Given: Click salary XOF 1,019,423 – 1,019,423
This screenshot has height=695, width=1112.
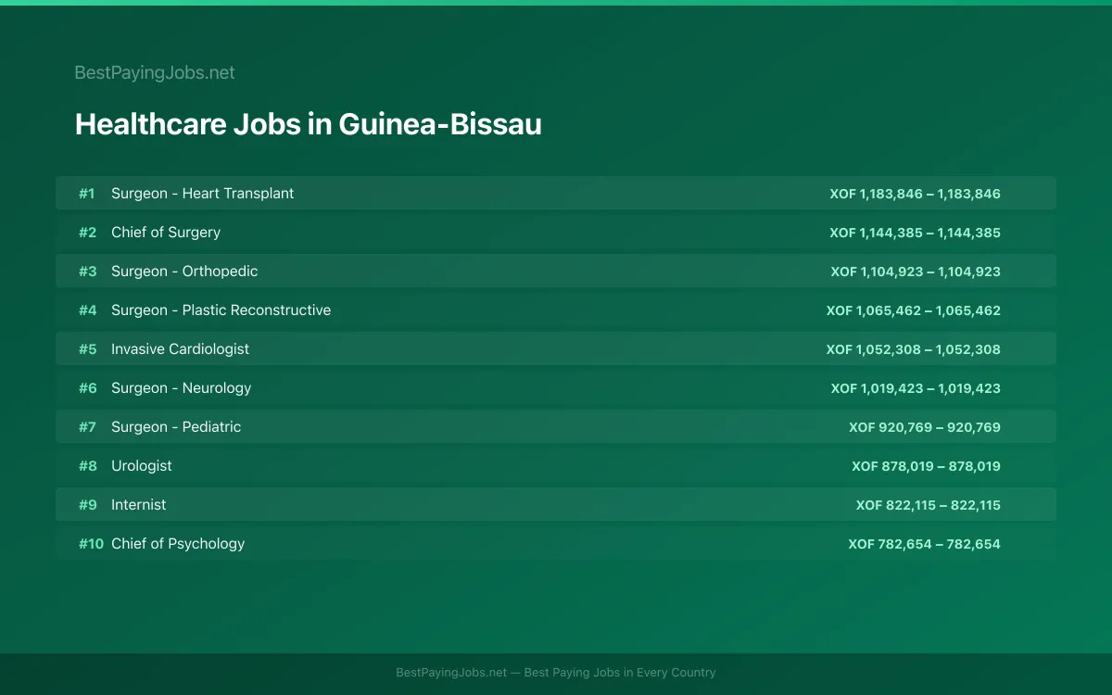Looking at the screenshot, I should click(916, 388).
